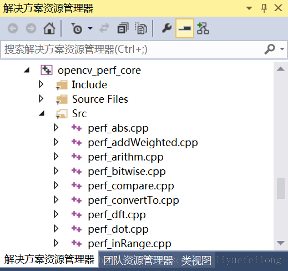Viewport: 288px width, 271px height.
Task: Toggle the auto-hide pin icon
Action: pyautogui.click(x=264, y=8)
